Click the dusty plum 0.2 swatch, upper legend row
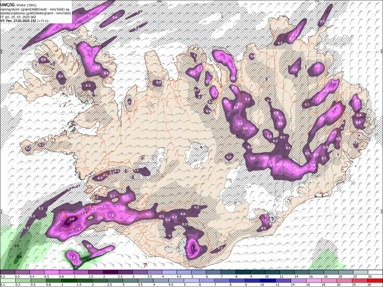The height and width of the screenshot is (287, 383). [7, 272]
